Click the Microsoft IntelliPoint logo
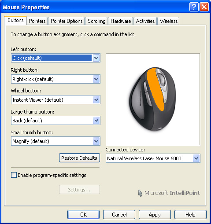 tap(169, 193)
